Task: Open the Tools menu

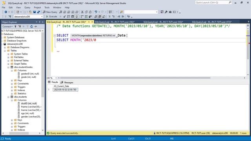Action: point(47,7)
